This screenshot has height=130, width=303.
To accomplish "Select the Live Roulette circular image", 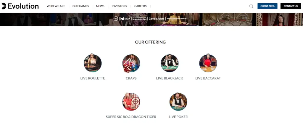I will click(x=93, y=63).
